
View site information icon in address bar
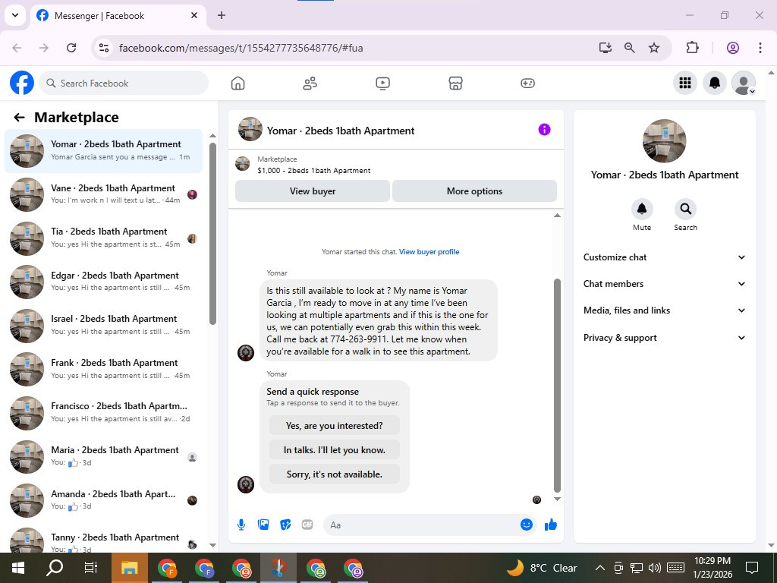(103, 48)
